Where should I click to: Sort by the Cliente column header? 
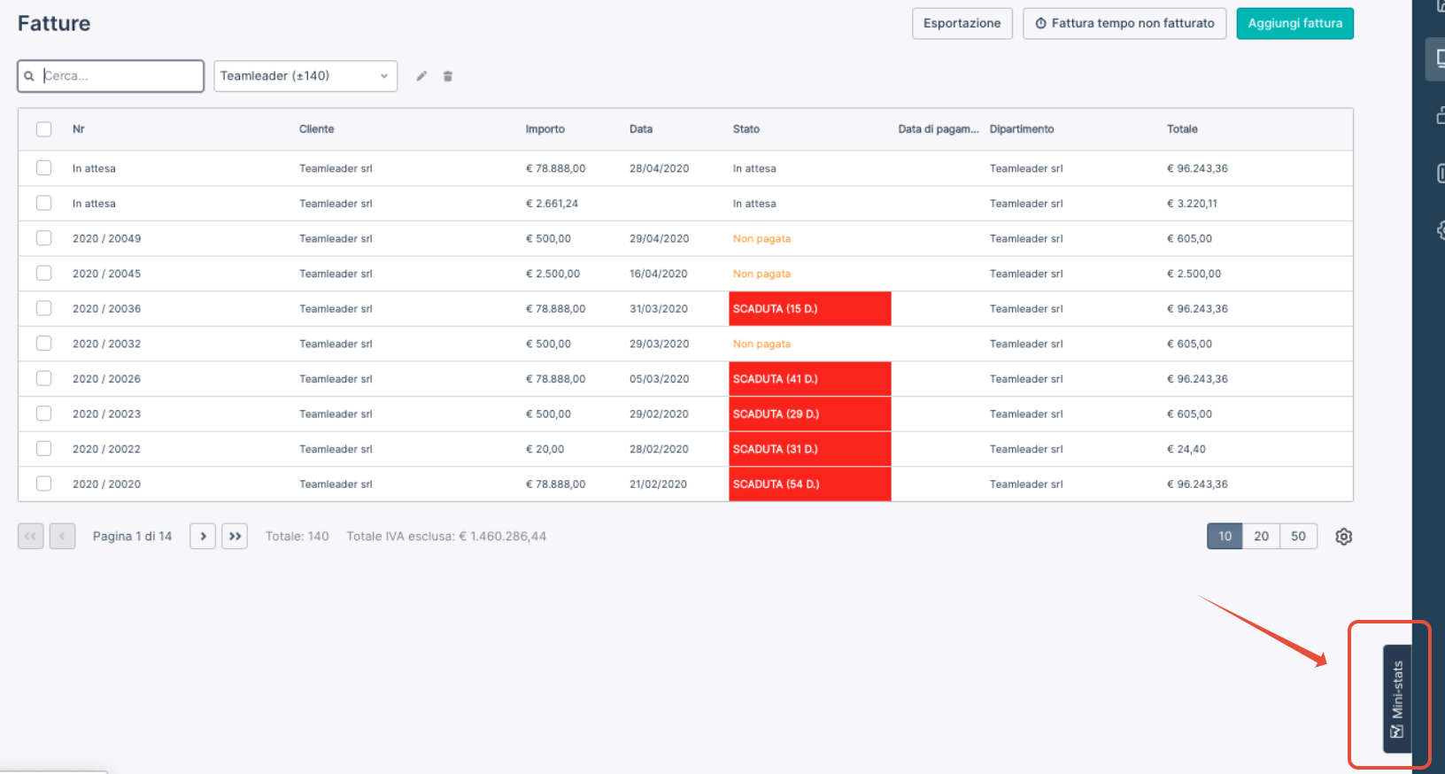click(x=316, y=129)
